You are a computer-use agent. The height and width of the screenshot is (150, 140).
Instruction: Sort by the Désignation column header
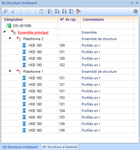pyautogui.click(x=30, y=20)
